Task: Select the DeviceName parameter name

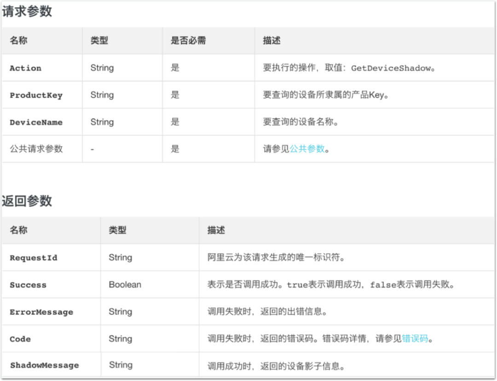Action: point(37,122)
